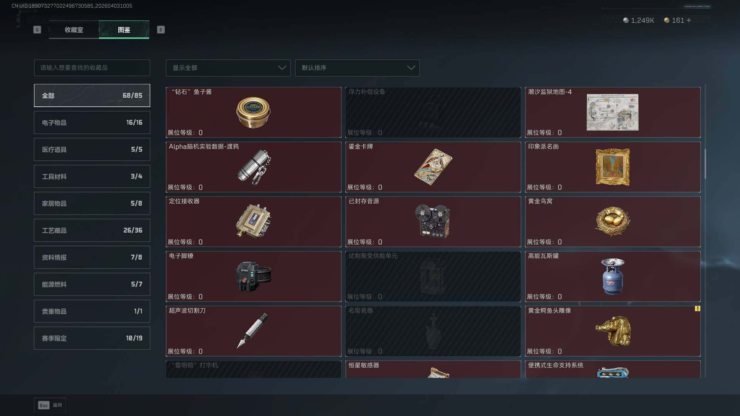Select the "钻石"鱼子酱 caviar tin icon
740x416 pixels.
(253, 112)
